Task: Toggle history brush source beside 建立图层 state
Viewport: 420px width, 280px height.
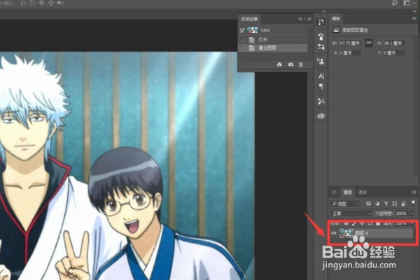Action: pos(242,48)
